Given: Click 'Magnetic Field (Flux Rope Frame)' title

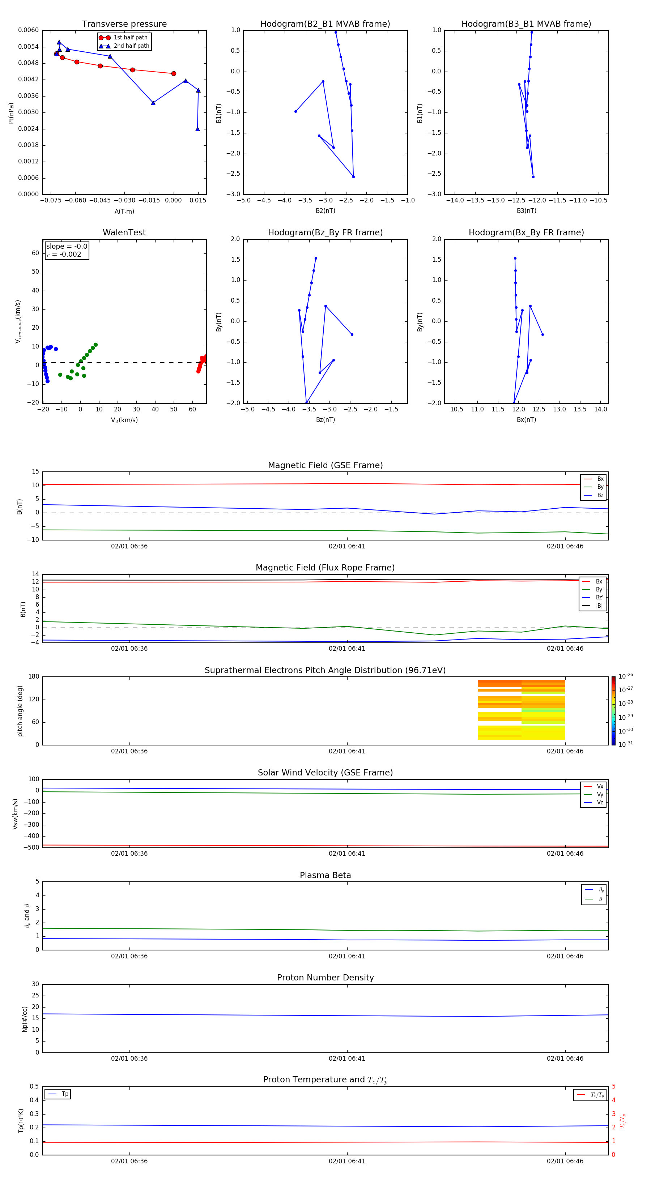Looking at the screenshot, I should pos(325,568).
